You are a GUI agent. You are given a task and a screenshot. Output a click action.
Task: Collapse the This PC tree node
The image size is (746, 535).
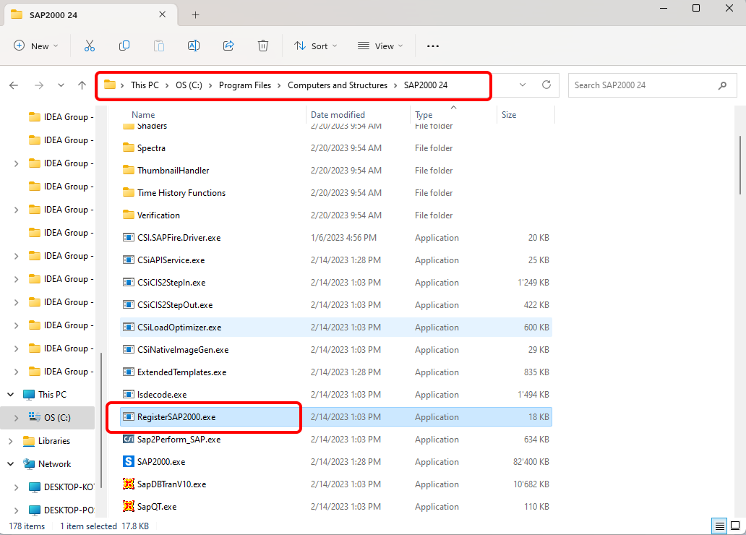tap(10, 395)
